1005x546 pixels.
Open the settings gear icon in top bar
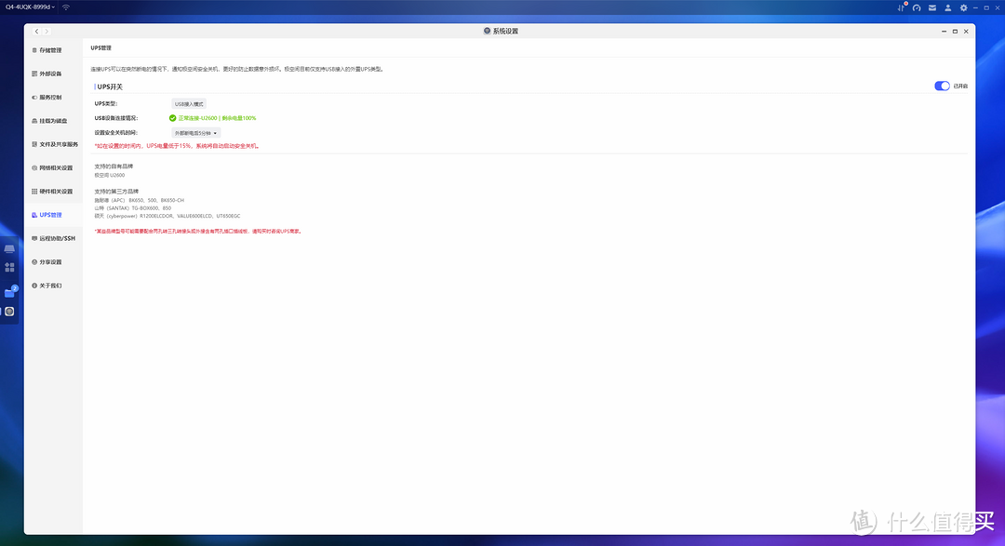963,7
